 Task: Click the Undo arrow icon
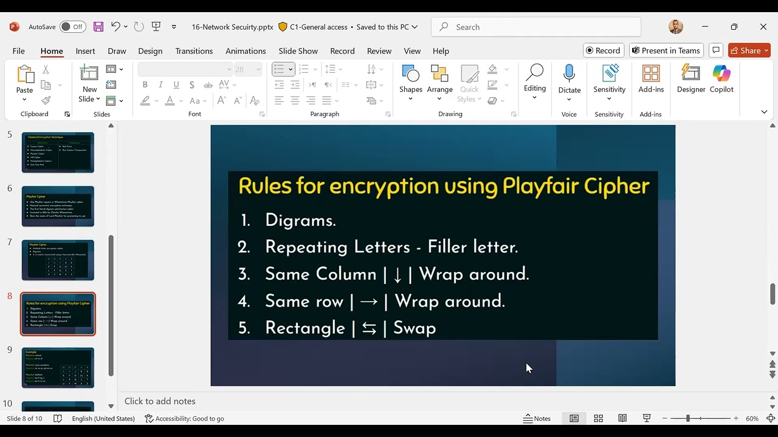pyautogui.click(x=115, y=27)
